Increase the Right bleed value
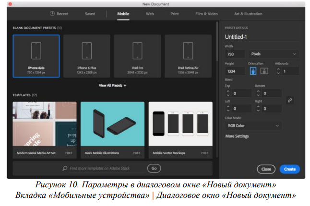310x206 pixels. click(x=258, y=107)
